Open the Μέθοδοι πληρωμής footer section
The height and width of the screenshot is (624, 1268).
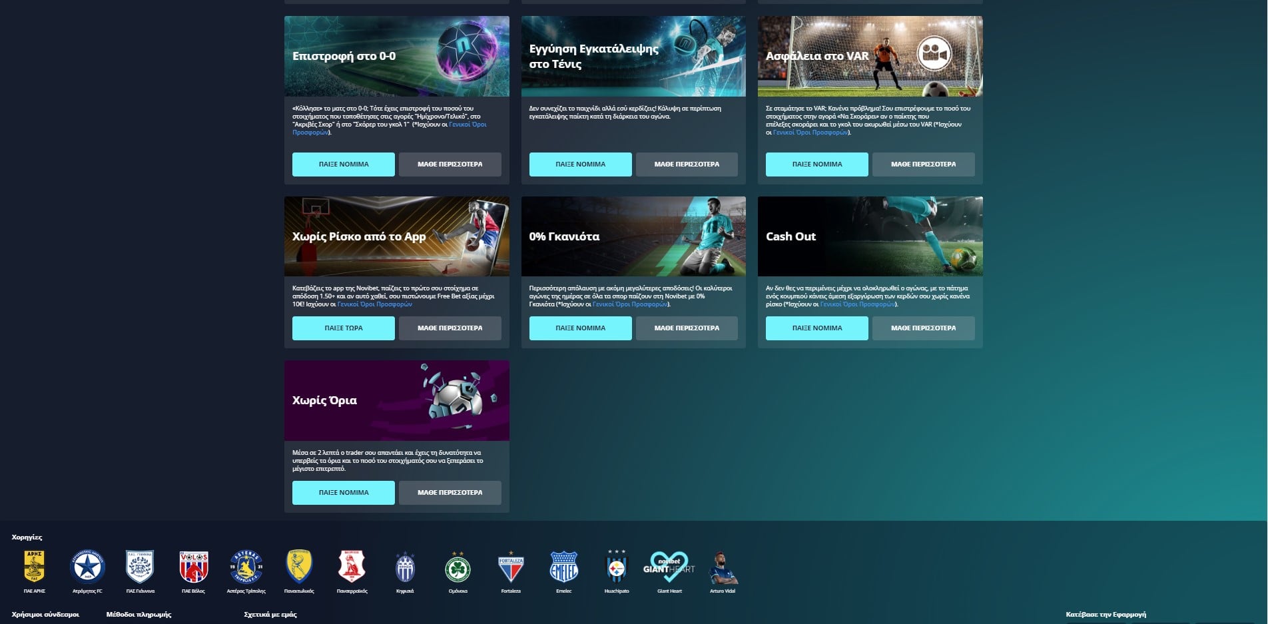click(x=139, y=615)
